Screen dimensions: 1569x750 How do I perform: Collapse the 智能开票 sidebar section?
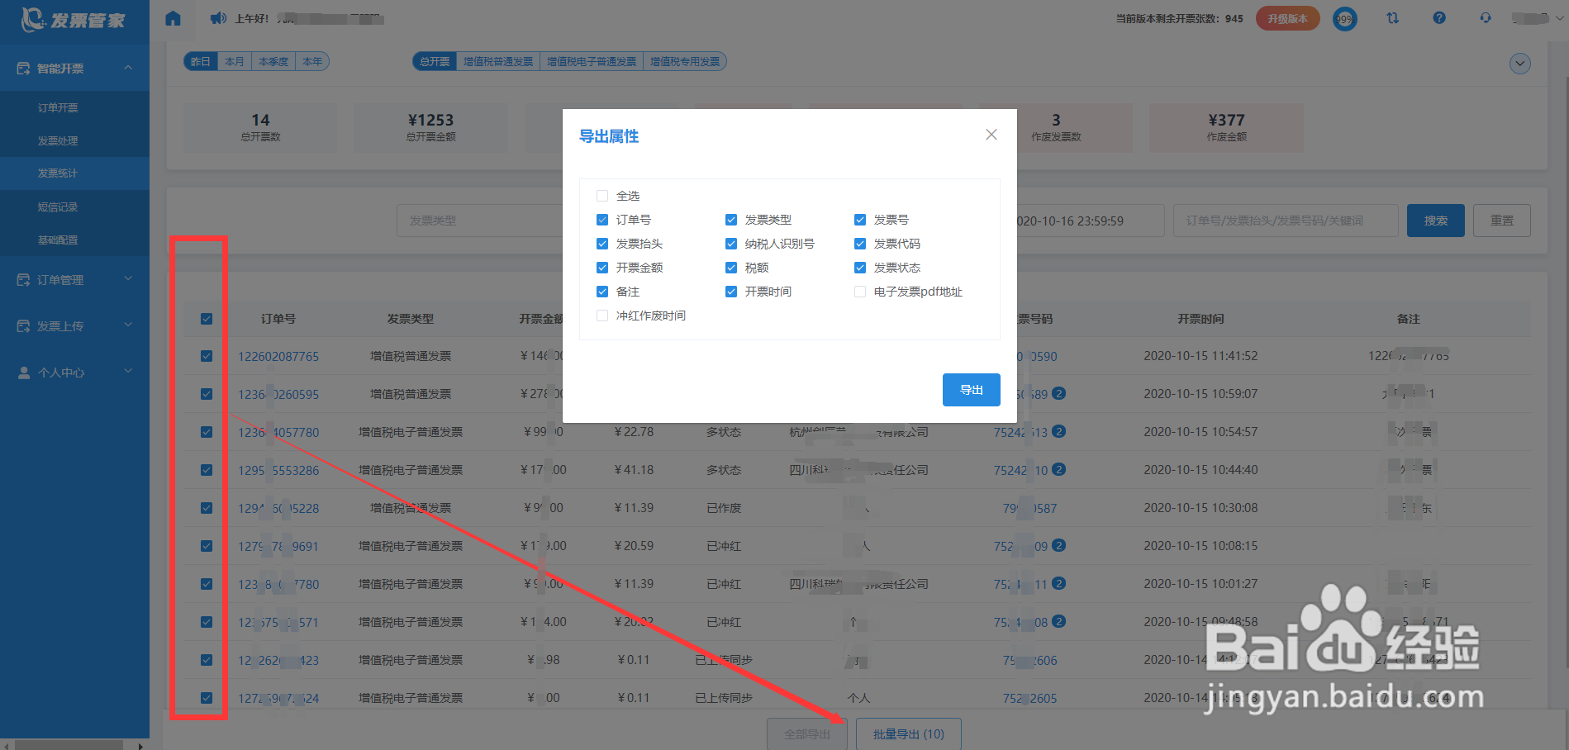tap(74, 67)
